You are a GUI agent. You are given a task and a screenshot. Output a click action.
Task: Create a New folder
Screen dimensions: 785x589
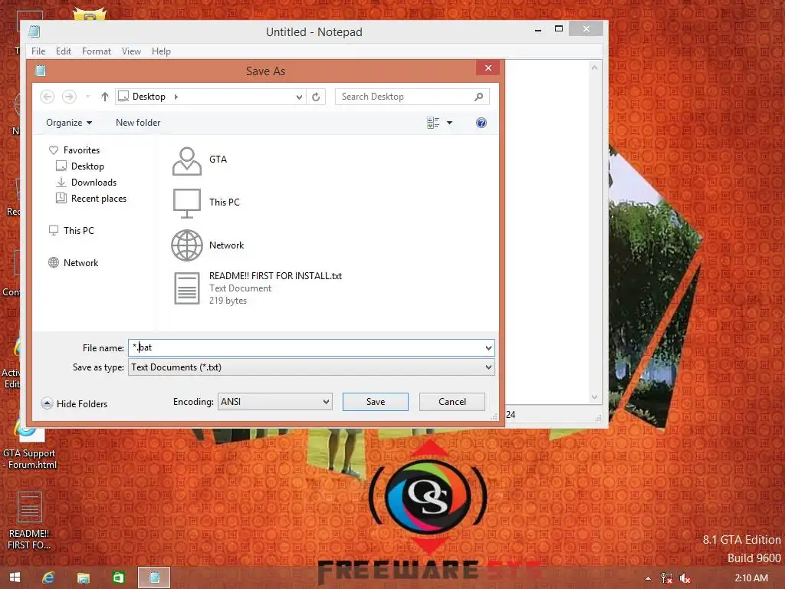coord(138,123)
